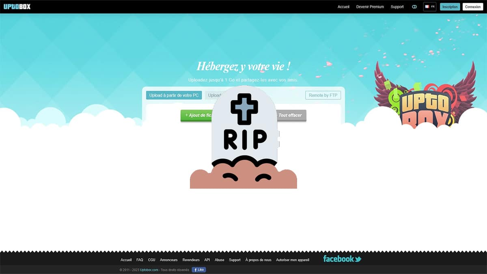Viewport: 487px width, 274px height.
Task: Open the FAQ footer link
Action: tap(140, 260)
